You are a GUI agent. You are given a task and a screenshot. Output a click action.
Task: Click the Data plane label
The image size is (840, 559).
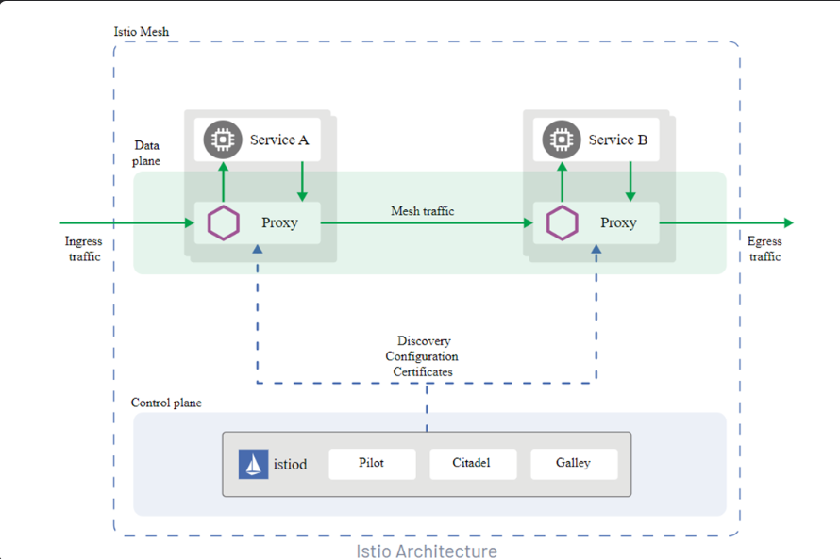[x=146, y=153]
